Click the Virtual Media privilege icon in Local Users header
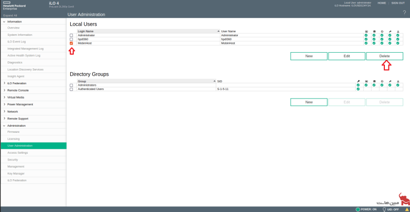410x212 pixels. tap(374, 31)
